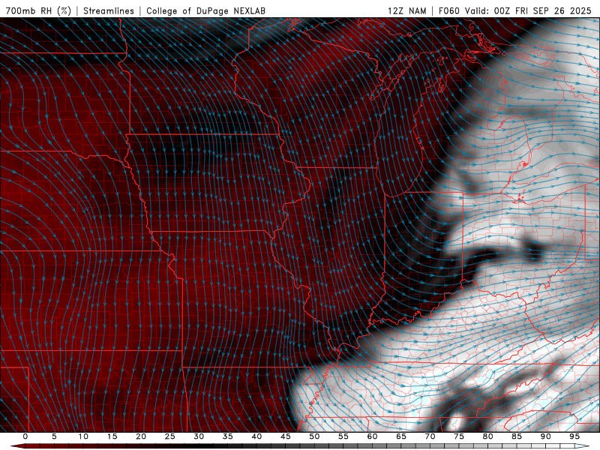The image size is (600, 450).
Task: Click "Valid: 00Z FRI SEP 26 2025" text
Action: coord(528,10)
